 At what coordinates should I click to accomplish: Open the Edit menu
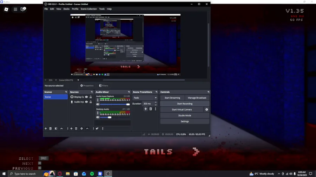click(52, 9)
